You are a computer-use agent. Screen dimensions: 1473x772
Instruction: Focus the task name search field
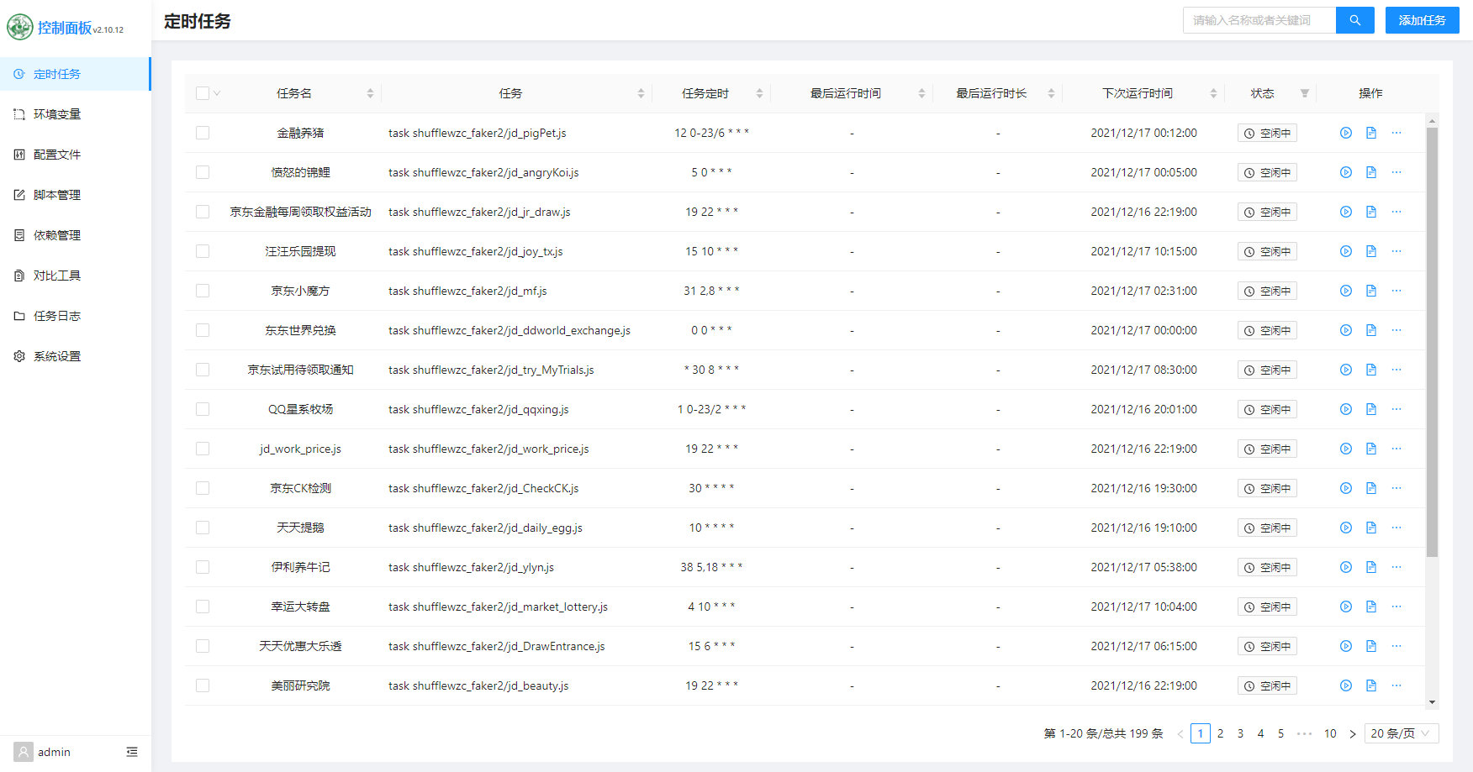click(x=1259, y=20)
